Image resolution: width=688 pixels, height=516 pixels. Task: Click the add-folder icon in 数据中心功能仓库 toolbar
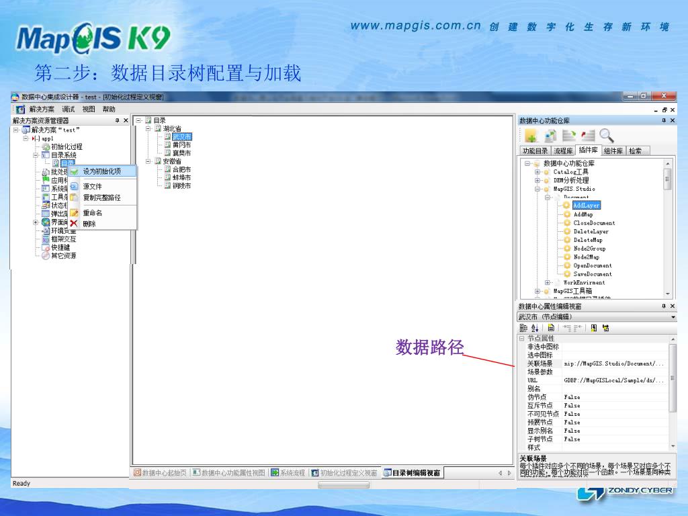531,136
